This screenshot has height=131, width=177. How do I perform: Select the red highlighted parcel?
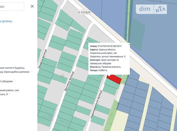114,78
